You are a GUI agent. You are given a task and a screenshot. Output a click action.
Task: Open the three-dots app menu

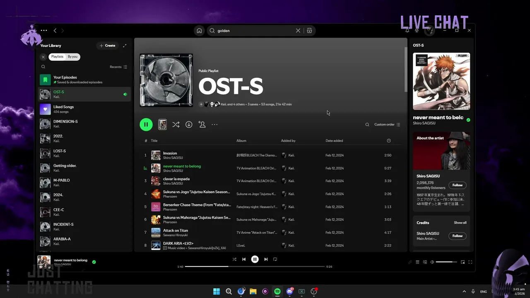(44, 31)
